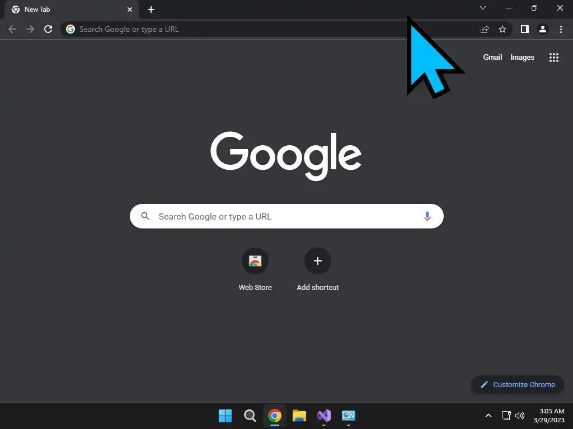
Task: Open Visual Studio from the taskbar
Action: pyautogui.click(x=324, y=416)
